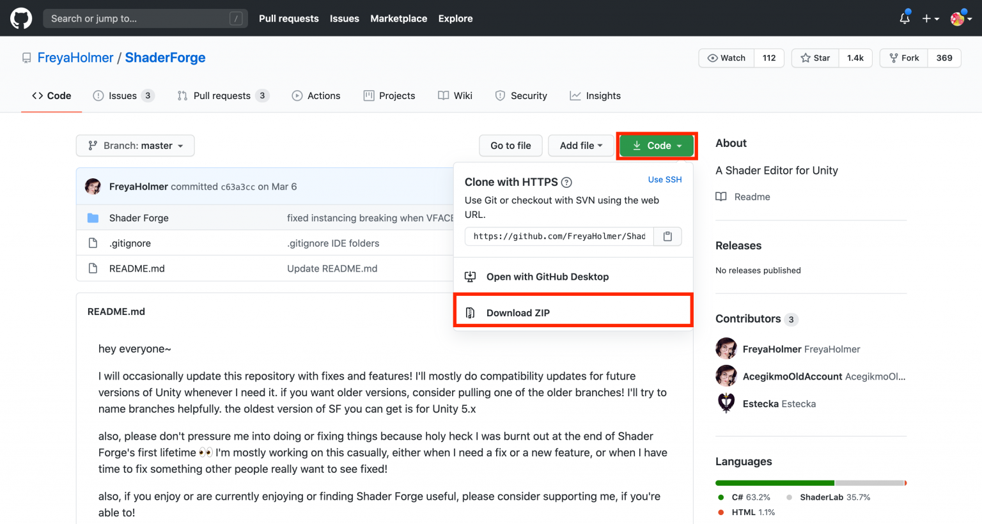Copy clone URL with clipboard icon
Screen dimensions: 982x524
pyautogui.click(x=667, y=236)
